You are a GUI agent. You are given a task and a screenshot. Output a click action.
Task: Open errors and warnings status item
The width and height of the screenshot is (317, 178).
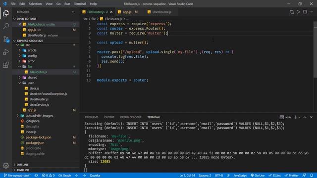48,176
